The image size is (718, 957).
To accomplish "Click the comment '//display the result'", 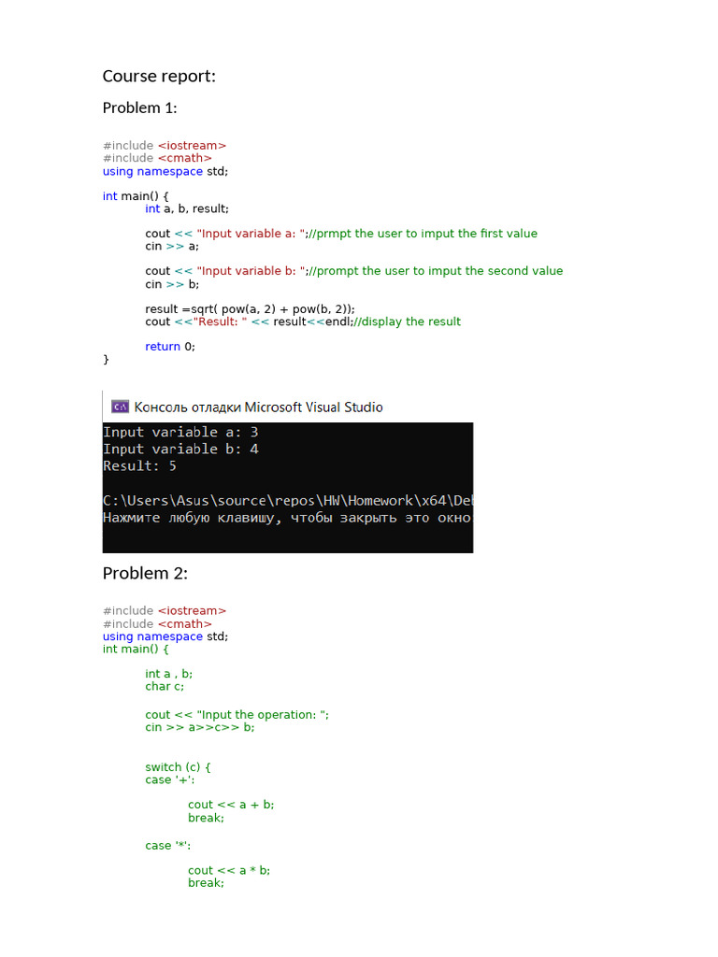I will (408, 321).
